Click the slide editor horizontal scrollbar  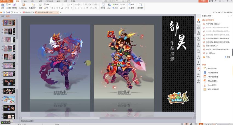pyautogui.click(x=61, y=118)
